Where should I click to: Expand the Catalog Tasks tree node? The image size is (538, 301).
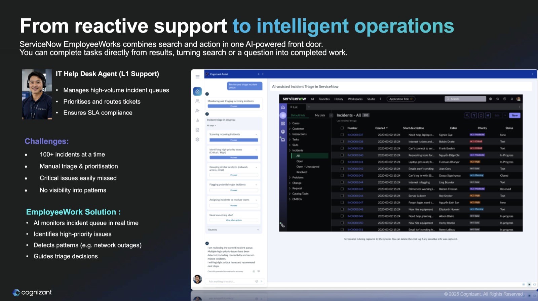pos(290,193)
